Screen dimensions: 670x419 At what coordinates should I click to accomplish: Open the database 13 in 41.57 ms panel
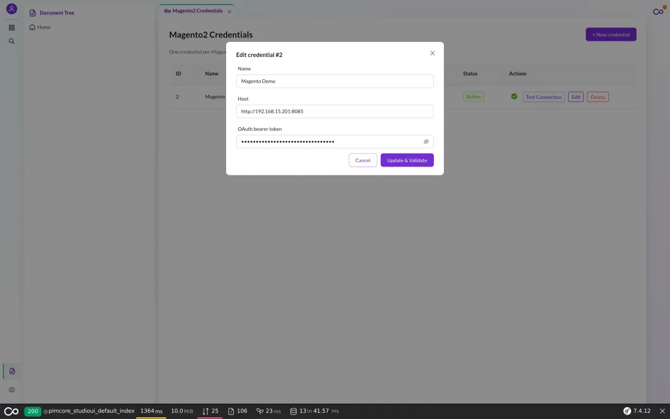(314, 411)
